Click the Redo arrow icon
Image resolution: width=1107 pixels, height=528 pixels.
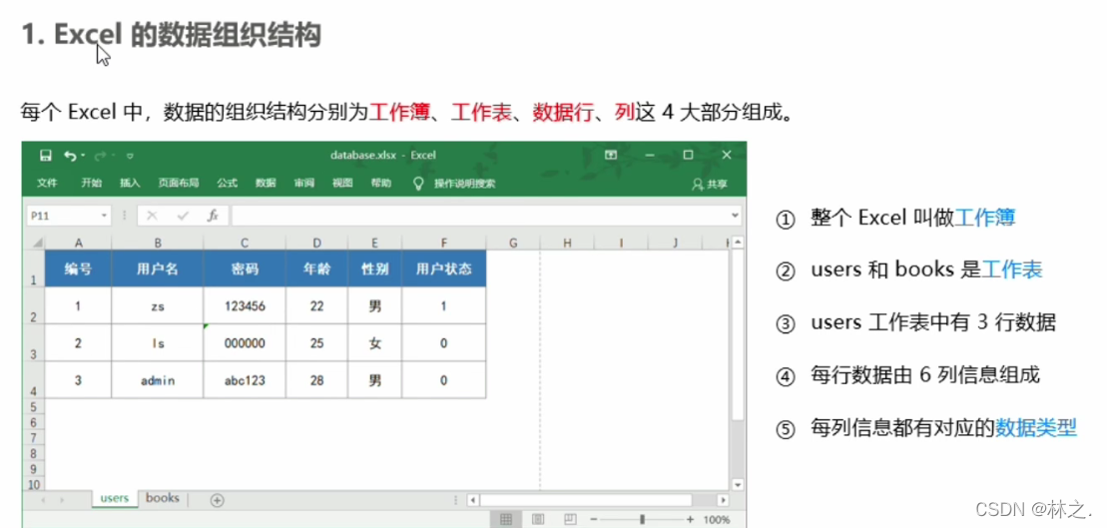(x=100, y=156)
